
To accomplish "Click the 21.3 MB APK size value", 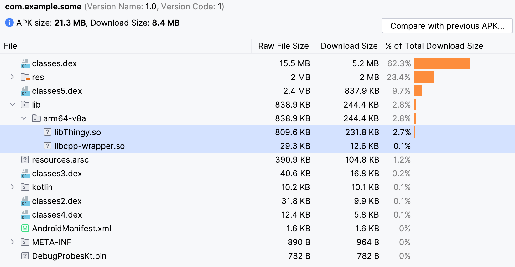I will point(70,23).
